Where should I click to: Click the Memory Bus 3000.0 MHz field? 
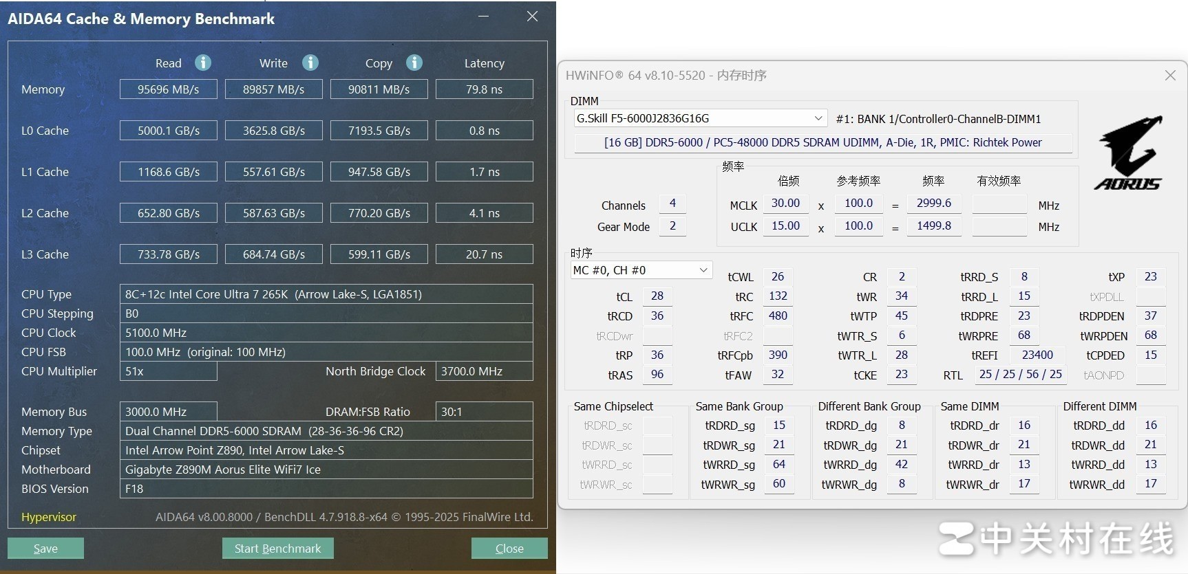pos(169,412)
